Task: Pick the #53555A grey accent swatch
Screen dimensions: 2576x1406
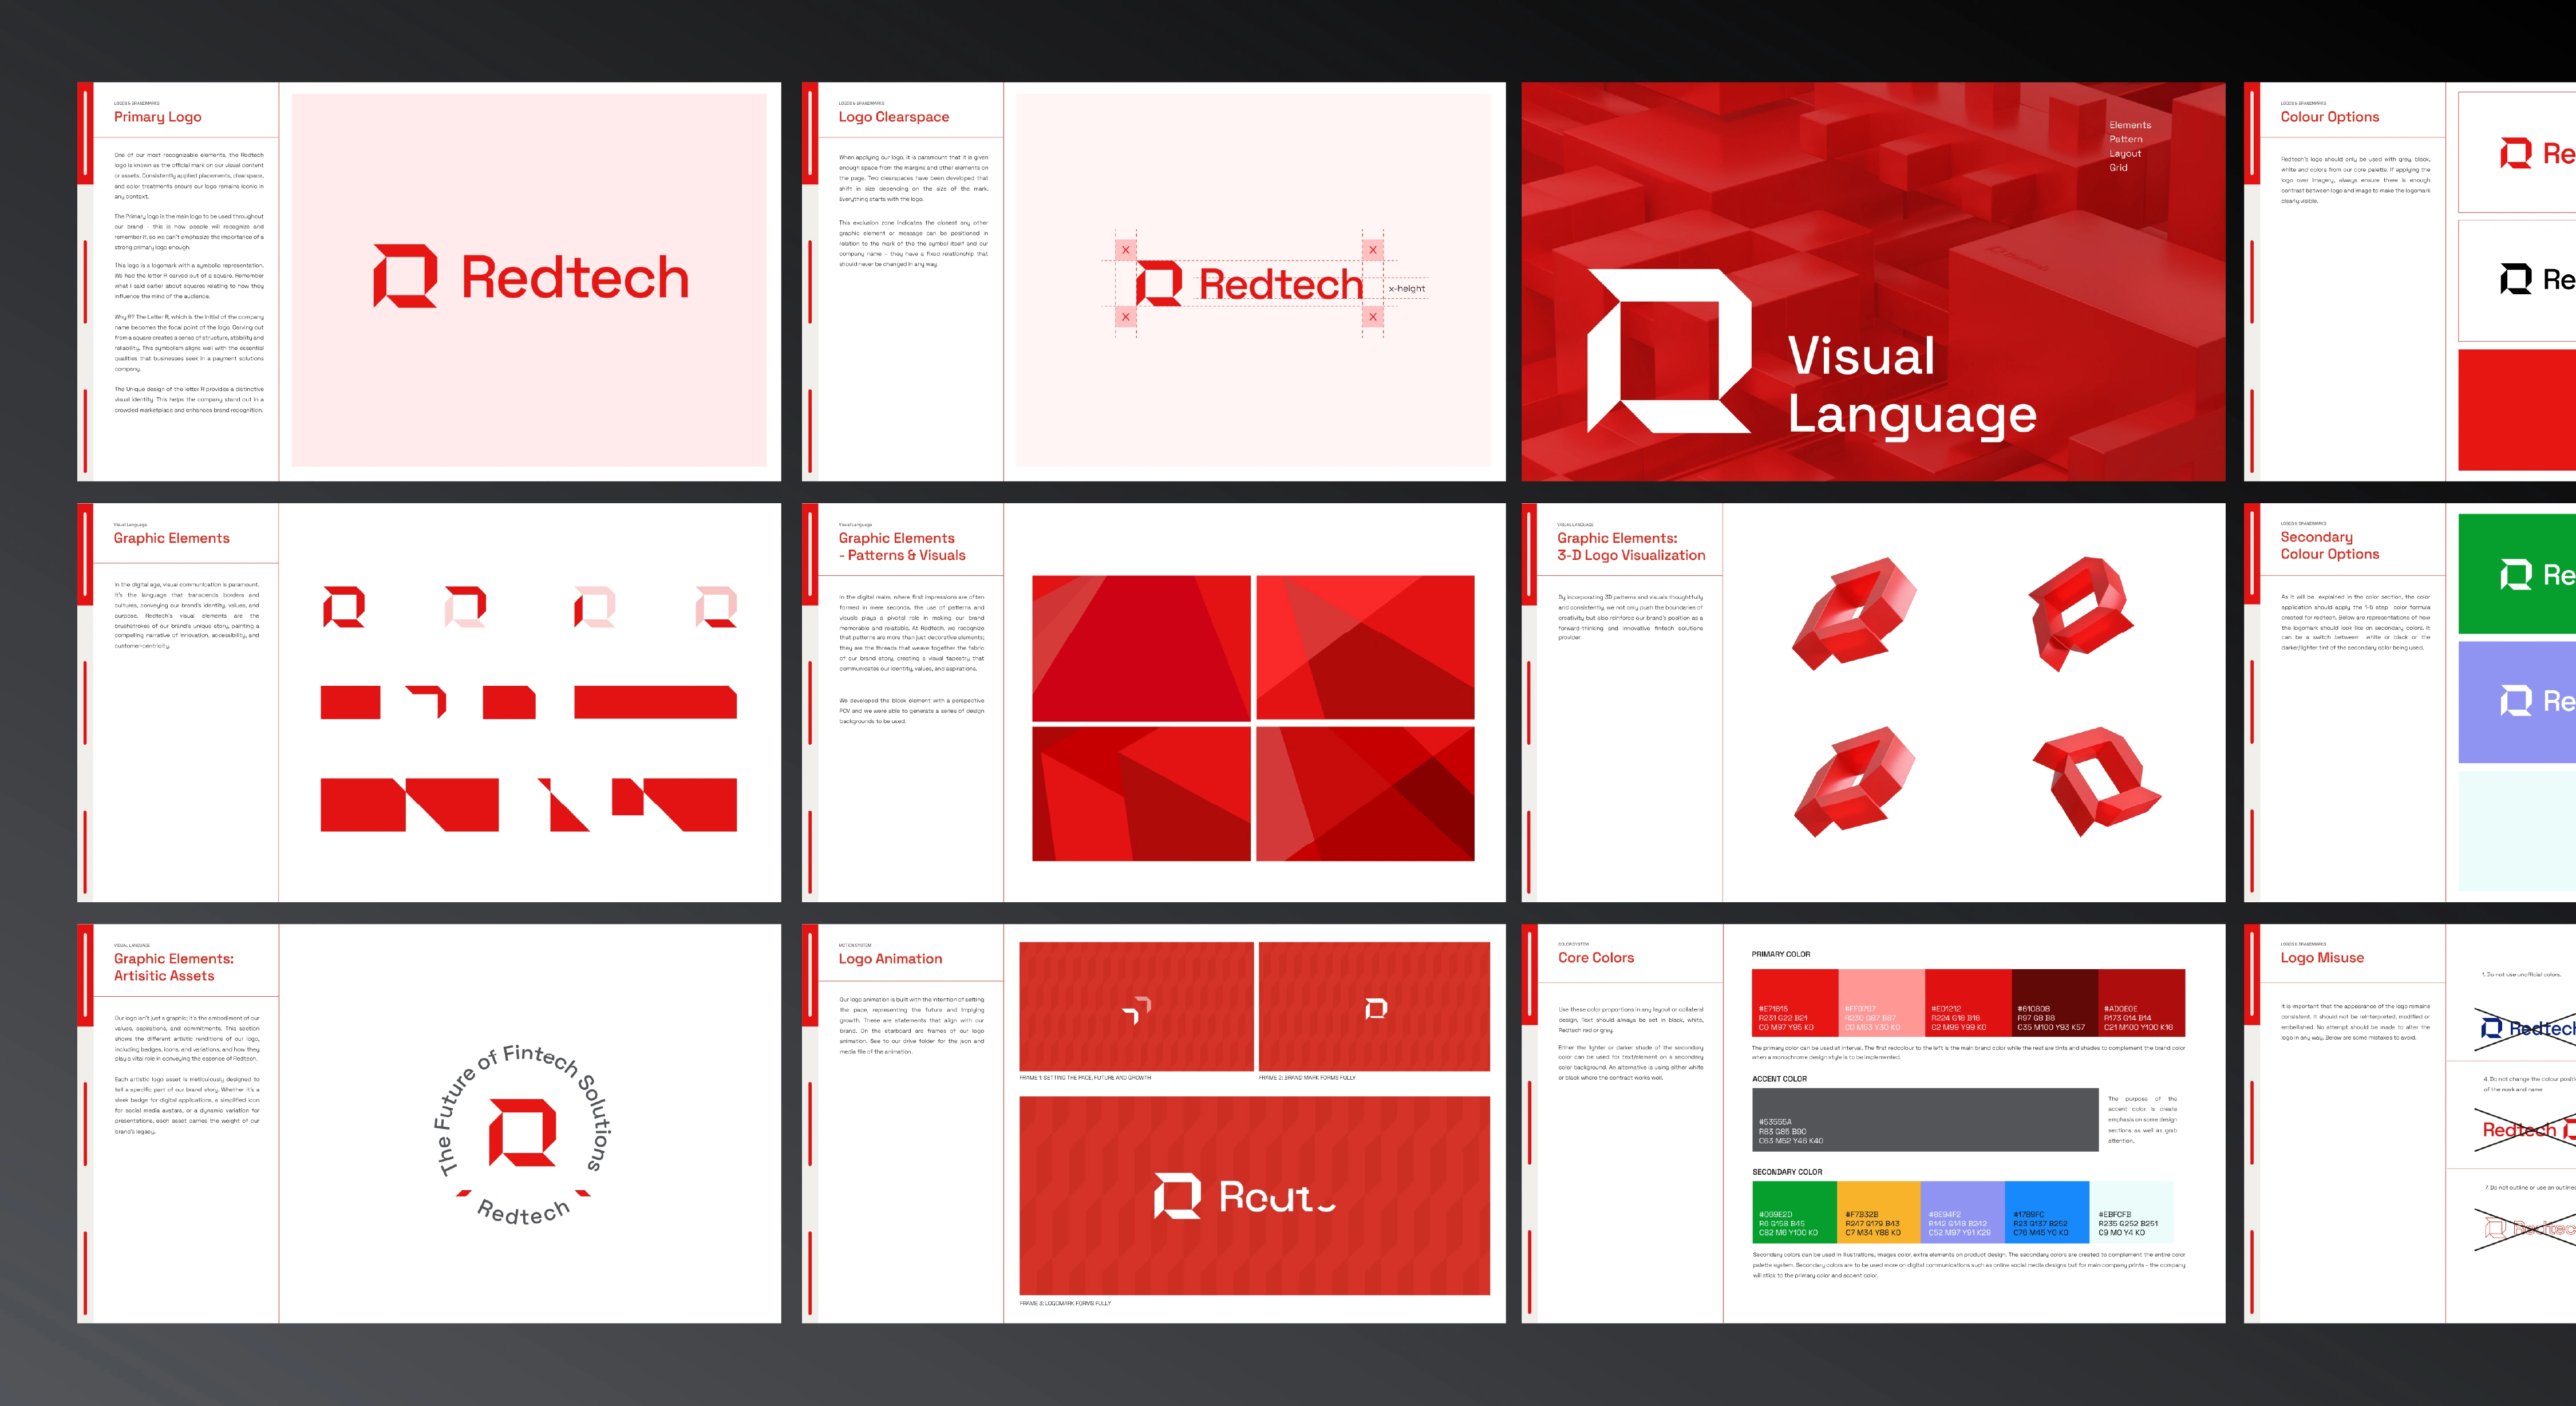Action: 1925,1120
